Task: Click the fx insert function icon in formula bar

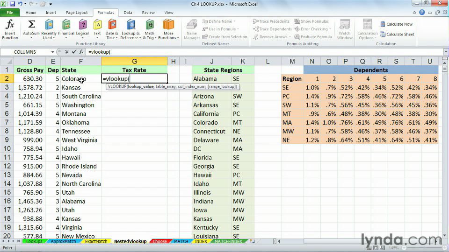Action: (81, 52)
